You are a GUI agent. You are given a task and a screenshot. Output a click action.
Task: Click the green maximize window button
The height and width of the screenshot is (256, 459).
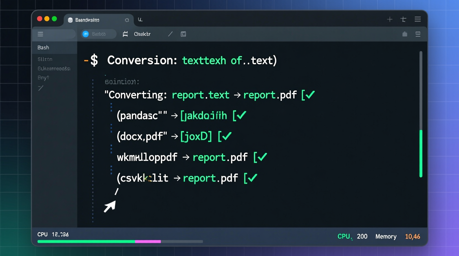(x=54, y=19)
